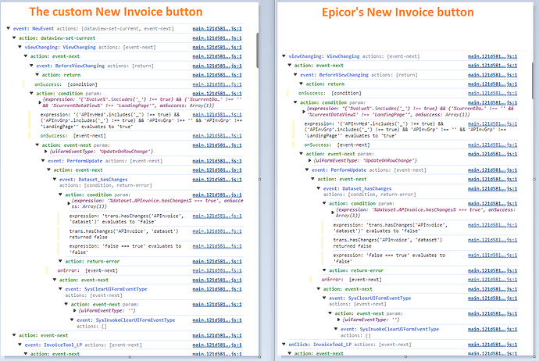Collapse SysInvokeClearUIFormEventType event in custom button panel
Image resolution: width=539 pixels, height=361 pixels.
(72, 320)
